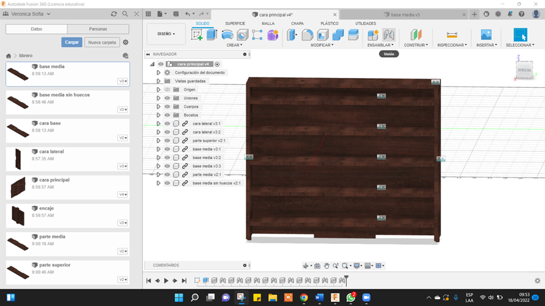
Task: Select the Measure tool
Action: (452, 35)
